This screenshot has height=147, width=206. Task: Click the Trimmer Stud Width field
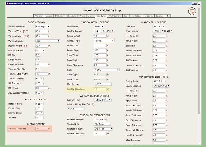(42, 74)
